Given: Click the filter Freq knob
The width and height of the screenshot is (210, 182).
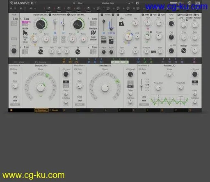Looking at the screenshot, I should point(128,37).
